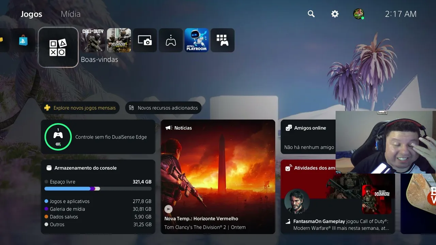Image resolution: width=436 pixels, height=245 pixels.
Task: Select Explore novos jogos mensais button
Action: tap(80, 108)
